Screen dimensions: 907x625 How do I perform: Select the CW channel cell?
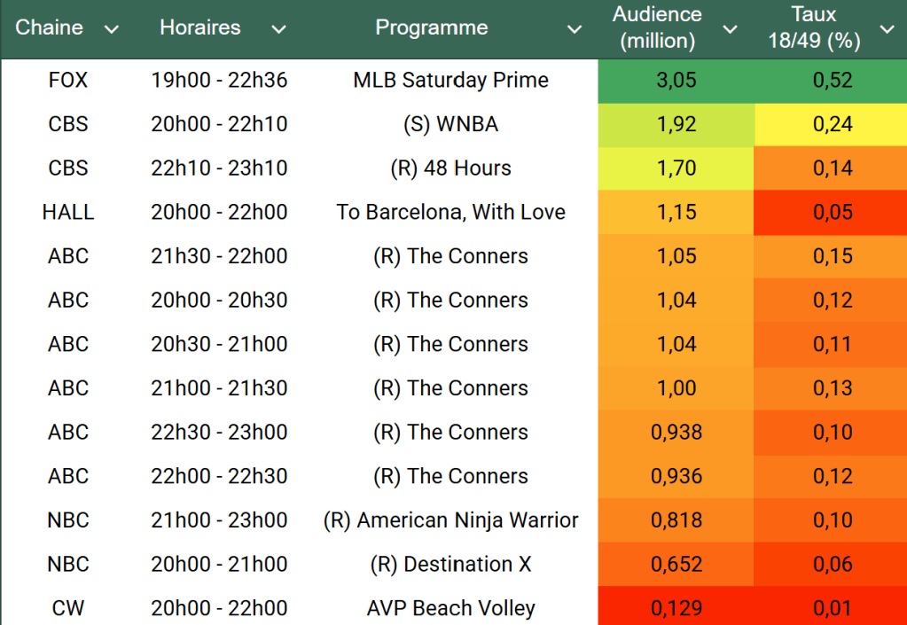click(68, 608)
